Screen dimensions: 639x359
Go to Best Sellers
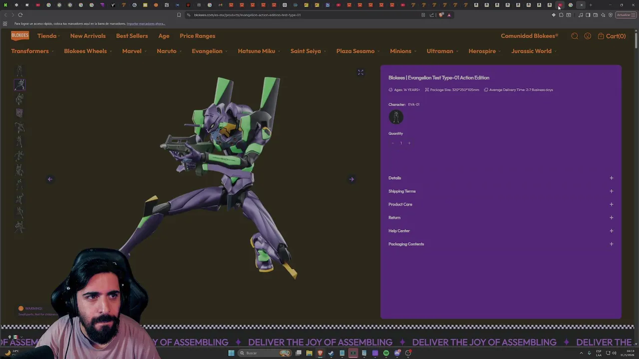tap(132, 36)
